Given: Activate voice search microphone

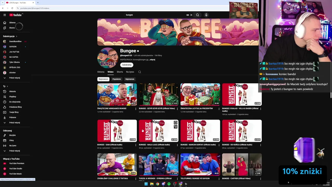Looking at the screenshot, I should click(x=206, y=15).
